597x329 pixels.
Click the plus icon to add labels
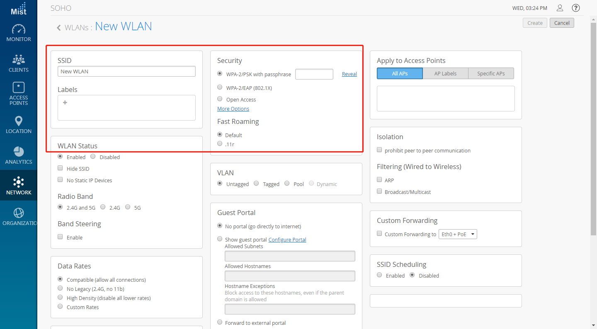pos(65,102)
